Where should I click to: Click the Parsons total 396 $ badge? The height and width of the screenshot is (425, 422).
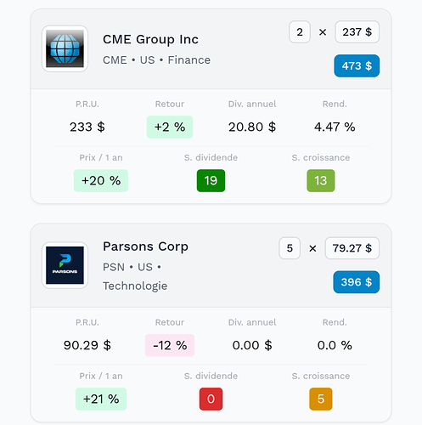pyautogui.click(x=357, y=282)
